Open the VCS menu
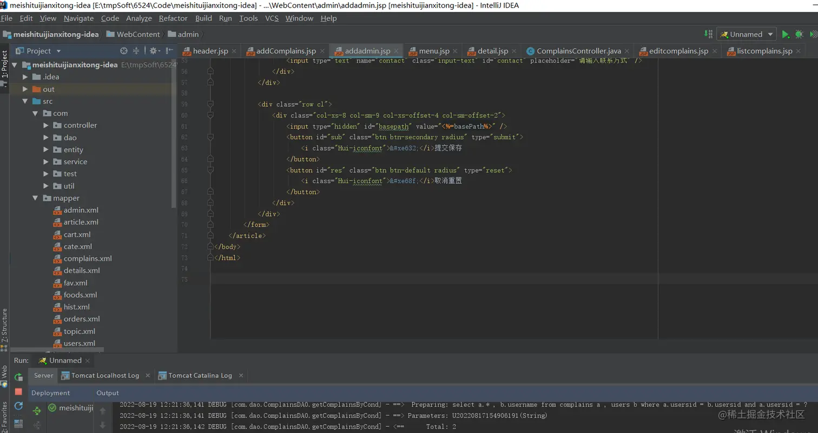818x433 pixels. point(272,18)
